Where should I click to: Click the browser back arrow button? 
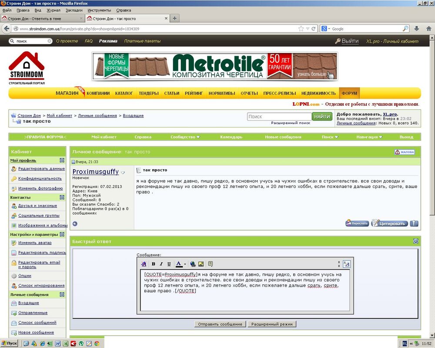click(7, 29)
